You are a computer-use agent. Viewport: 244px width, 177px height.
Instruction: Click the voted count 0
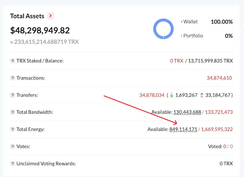pyautogui.click(x=224, y=146)
